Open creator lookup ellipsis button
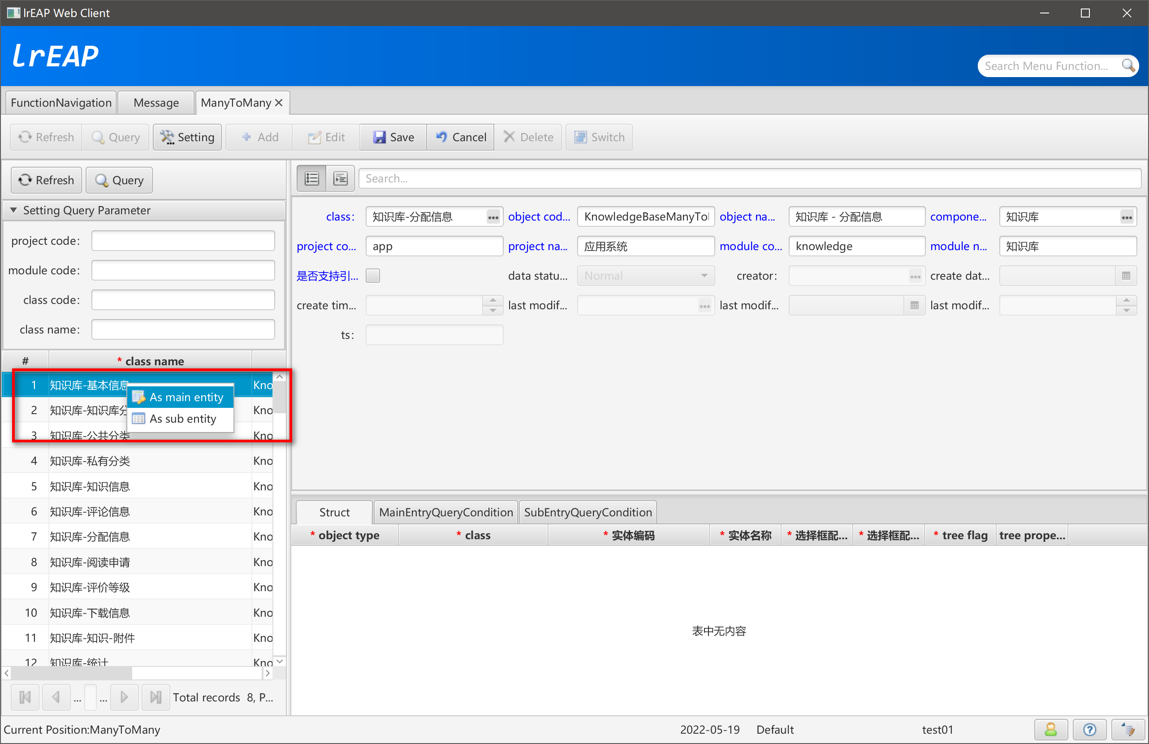Image resolution: width=1149 pixels, height=744 pixels. pos(915,276)
